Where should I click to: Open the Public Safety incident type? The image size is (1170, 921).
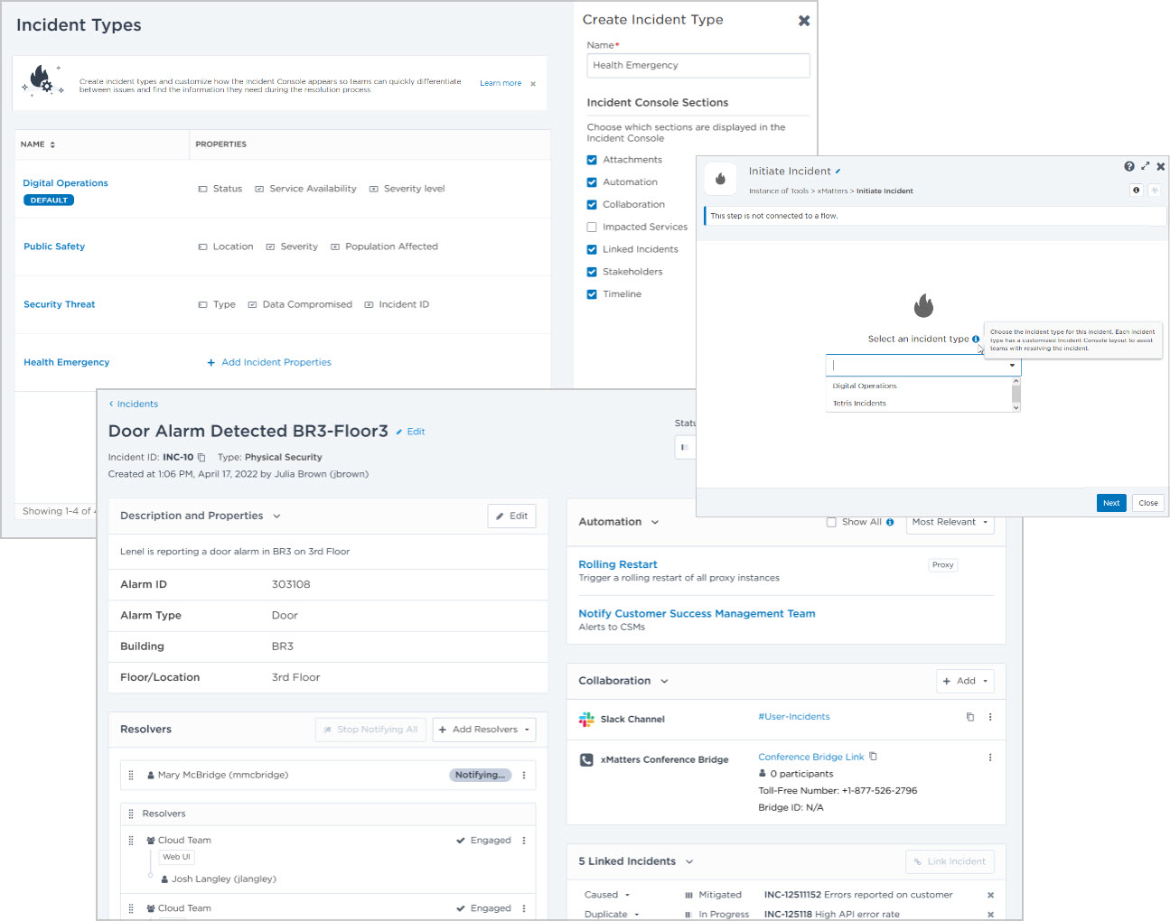point(54,247)
